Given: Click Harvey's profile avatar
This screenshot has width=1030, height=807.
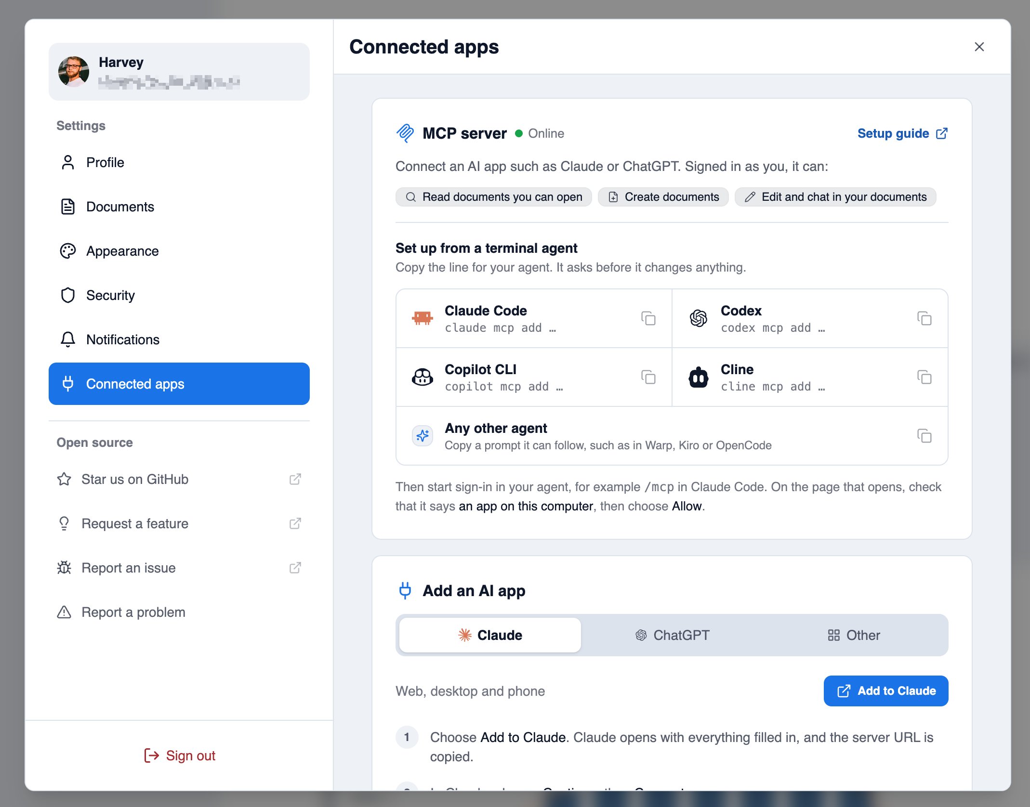Looking at the screenshot, I should coord(74,71).
